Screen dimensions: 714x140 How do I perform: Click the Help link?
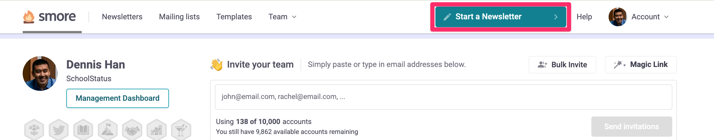[x=584, y=17]
